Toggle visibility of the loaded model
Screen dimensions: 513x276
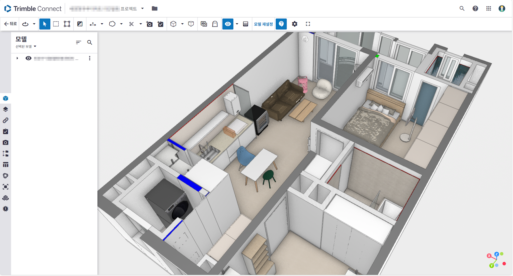tap(29, 58)
